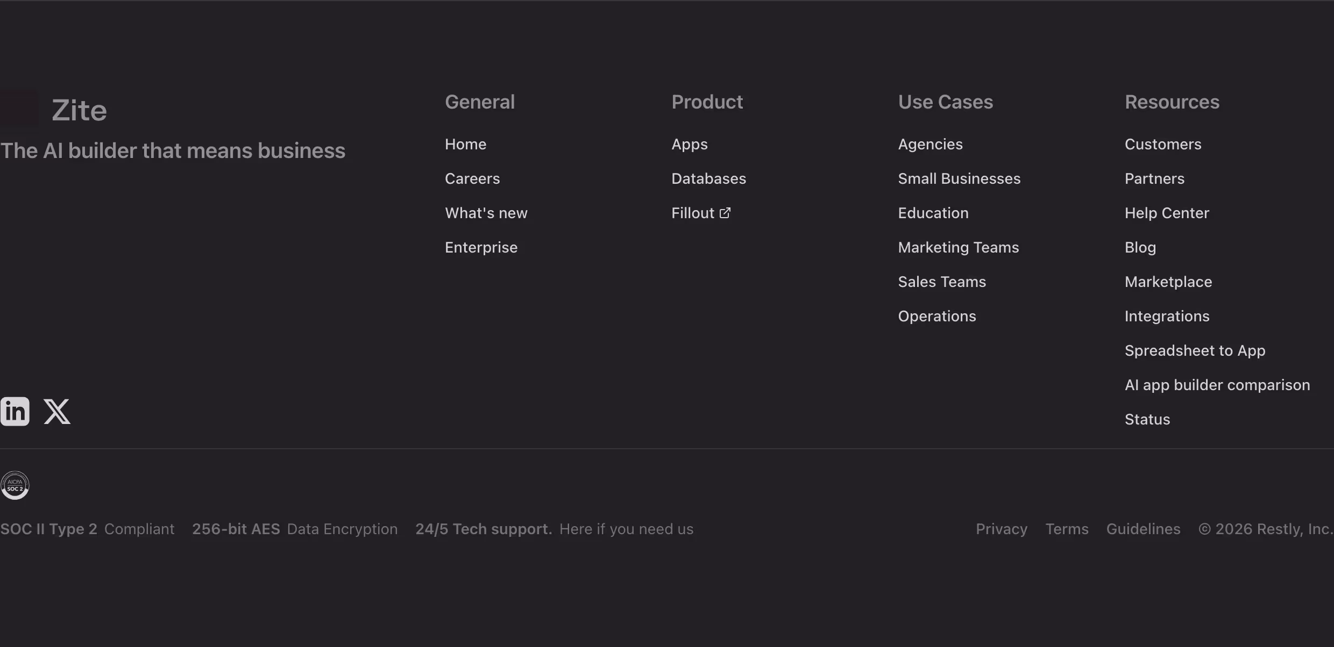
Task: Click the 'SOC II Type 2' text
Action: 48,529
